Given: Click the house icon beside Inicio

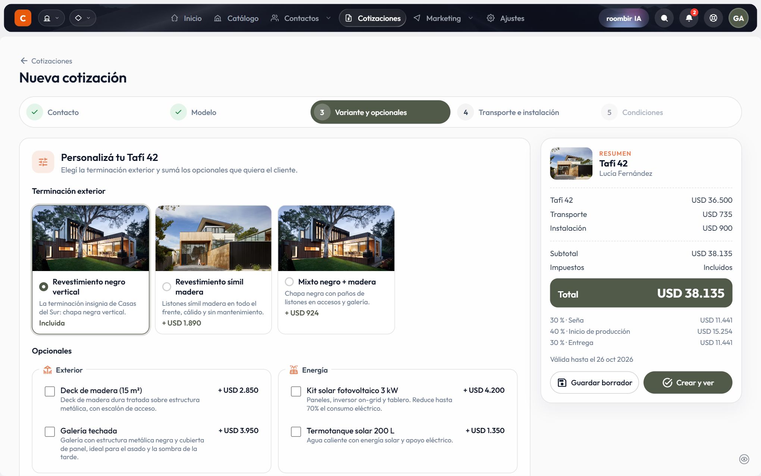Looking at the screenshot, I should pyautogui.click(x=174, y=18).
